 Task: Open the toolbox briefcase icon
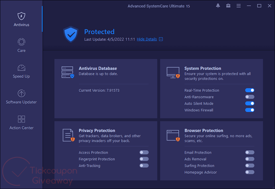pos(228,6)
